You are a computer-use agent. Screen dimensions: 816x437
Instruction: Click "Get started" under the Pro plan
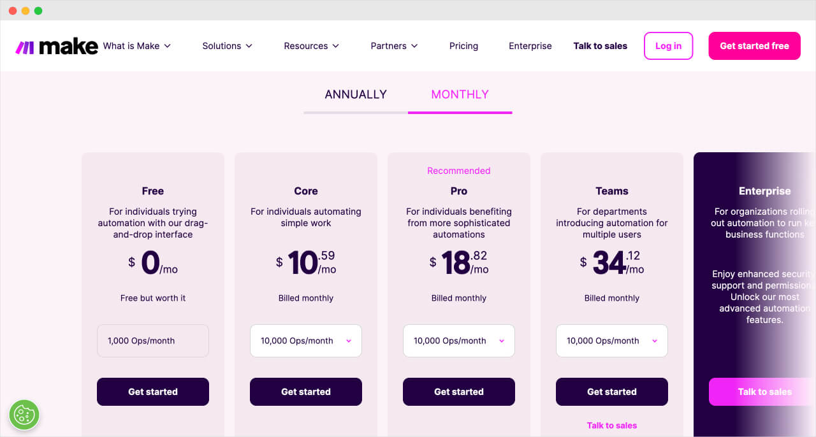click(x=458, y=391)
